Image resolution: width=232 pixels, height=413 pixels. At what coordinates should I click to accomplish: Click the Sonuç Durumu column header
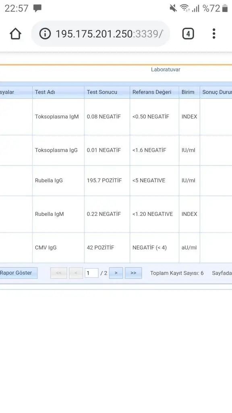(216, 92)
